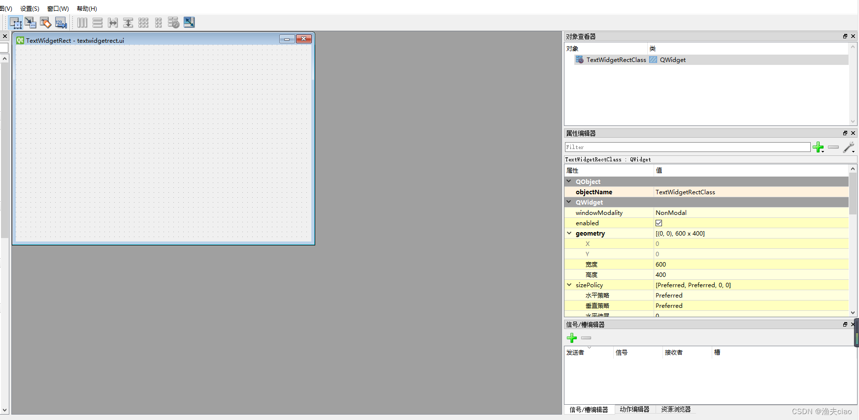
Task: Open the property editor wrench settings
Action: click(x=849, y=147)
